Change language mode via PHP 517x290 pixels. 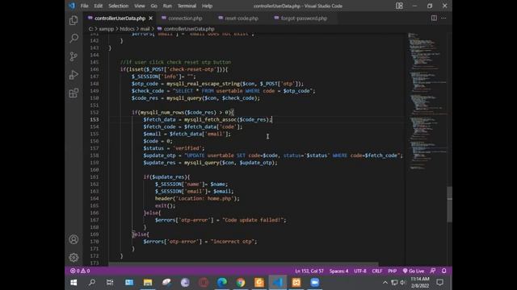392,271
